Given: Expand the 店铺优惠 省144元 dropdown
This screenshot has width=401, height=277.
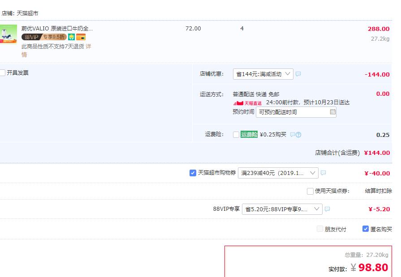Looking at the screenshot, I should (263, 74).
